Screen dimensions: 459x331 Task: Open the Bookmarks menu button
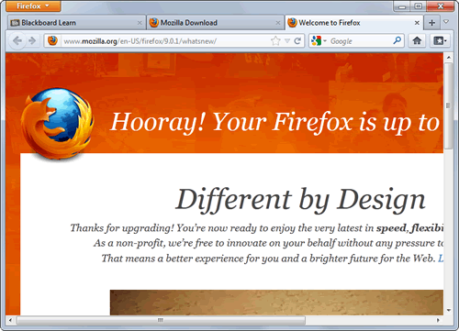(440, 40)
